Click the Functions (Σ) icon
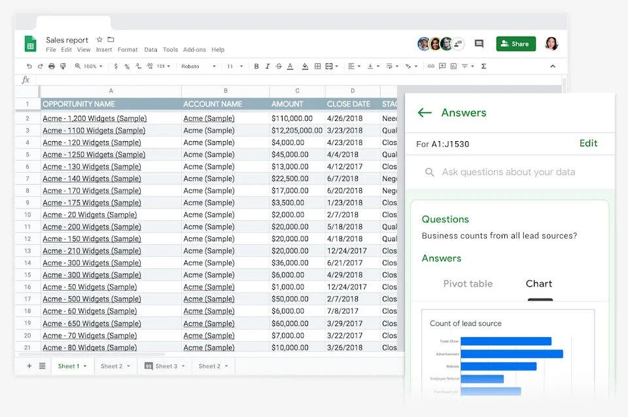This screenshot has width=628, height=417. click(x=481, y=66)
